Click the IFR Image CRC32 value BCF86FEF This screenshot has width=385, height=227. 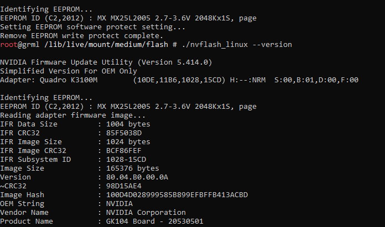pos(124,151)
